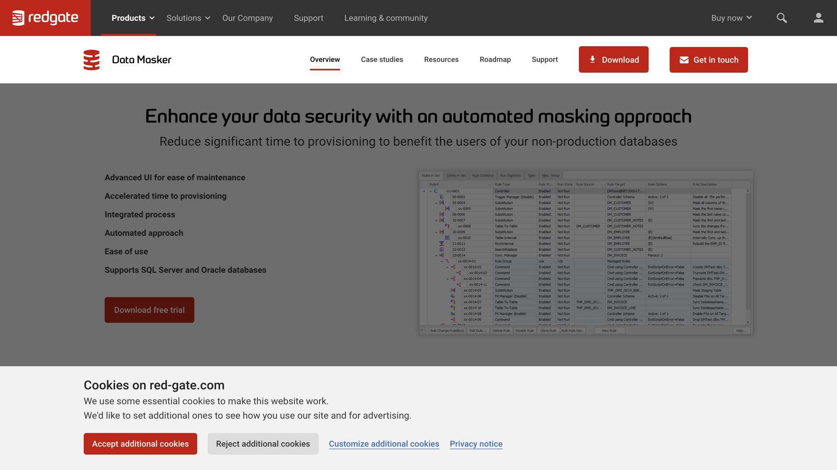Open Learning & community menu

386,18
